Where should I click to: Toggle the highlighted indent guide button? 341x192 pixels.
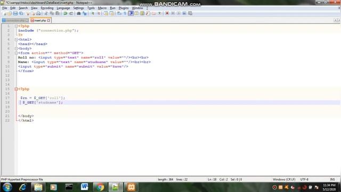(131, 13)
